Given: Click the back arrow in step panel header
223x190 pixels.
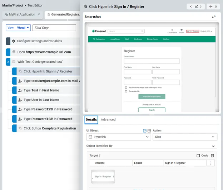Looking at the screenshot, I should tap(211, 6).
